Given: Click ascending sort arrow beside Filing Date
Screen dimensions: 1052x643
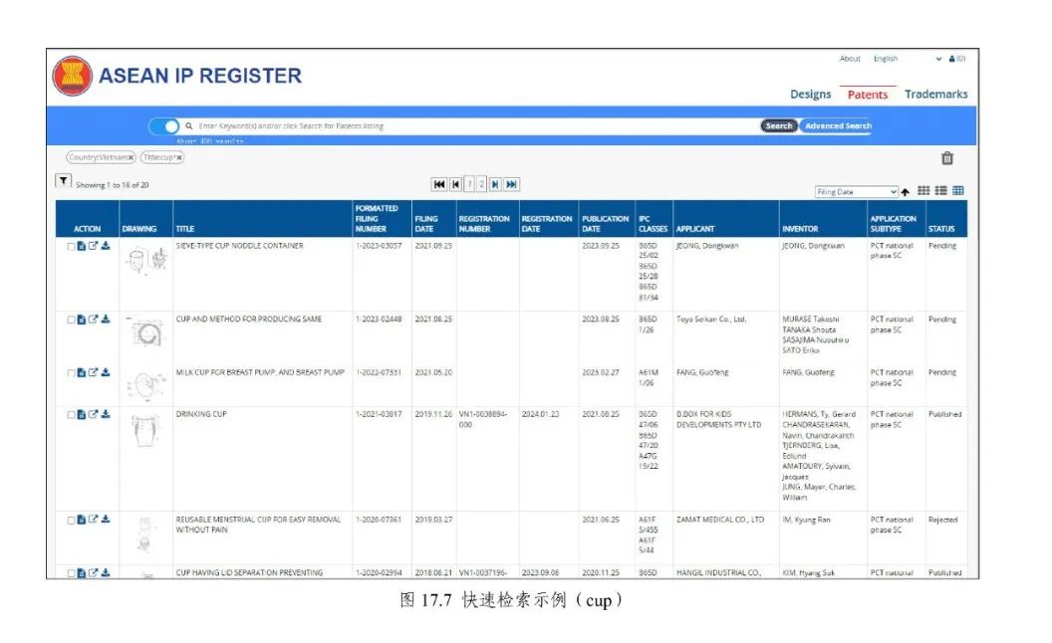Looking at the screenshot, I should coord(906,192).
